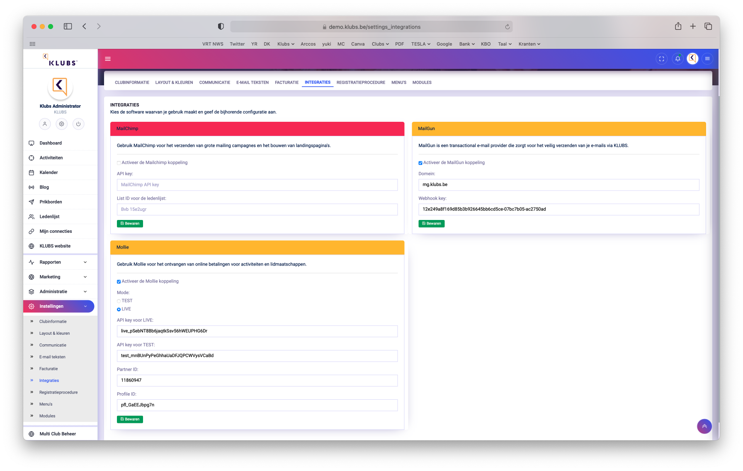Image resolution: width=743 pixels, height=471 pixels.
Task: Toggle fullscreen with the header icon
Action: coord(662,59)
